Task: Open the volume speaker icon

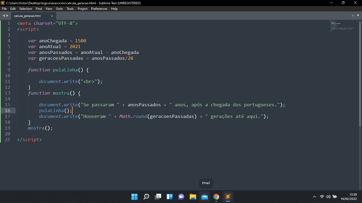Action: [x=328, y=197]
